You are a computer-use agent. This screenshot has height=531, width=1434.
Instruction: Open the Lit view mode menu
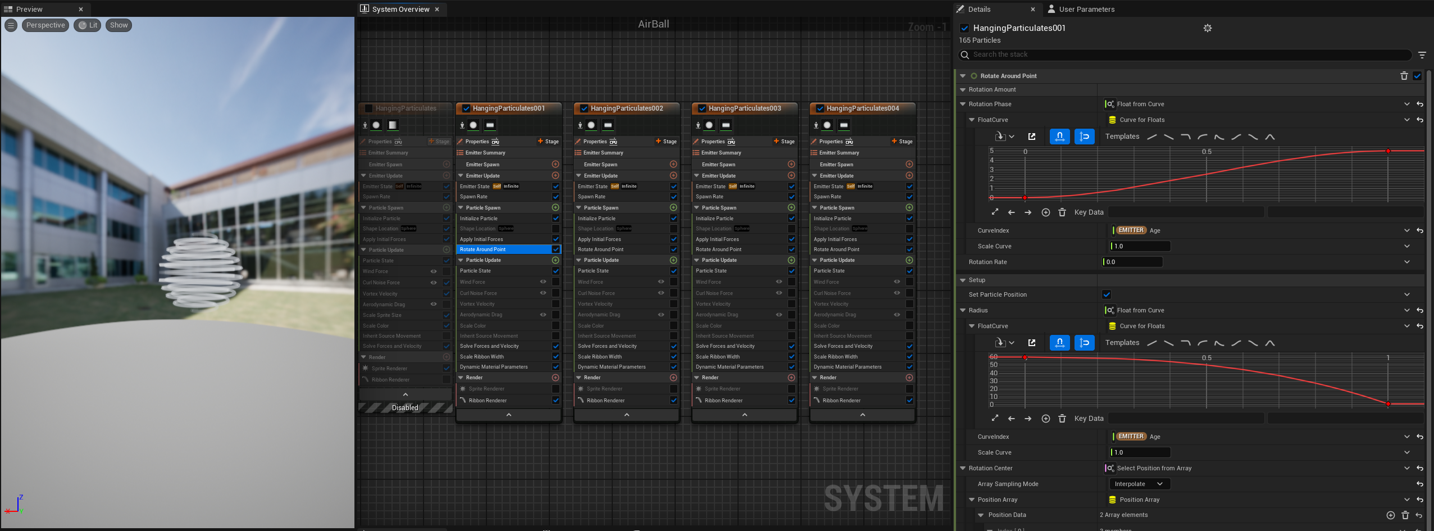(88, 25)
